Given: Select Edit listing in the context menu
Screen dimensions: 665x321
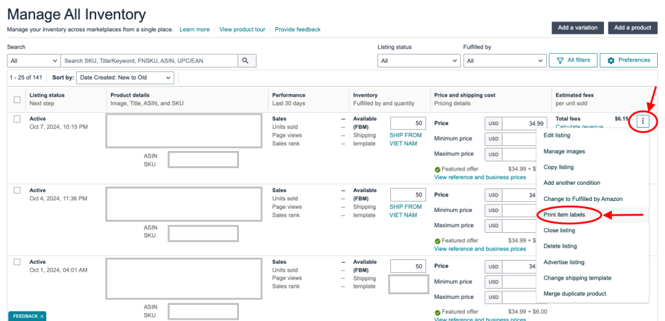Looking at the screenshot, I should click(x=557, y=135).
